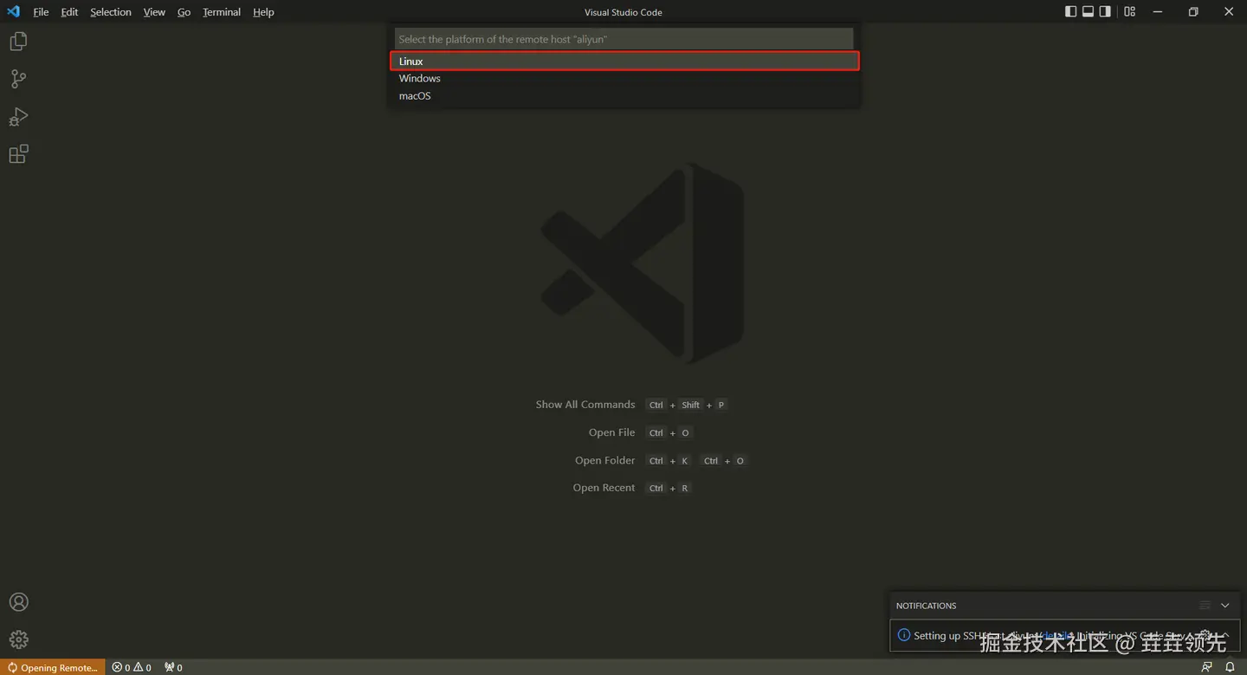Open the View menu
This screenshot has width=1247, height=675.
154,12
